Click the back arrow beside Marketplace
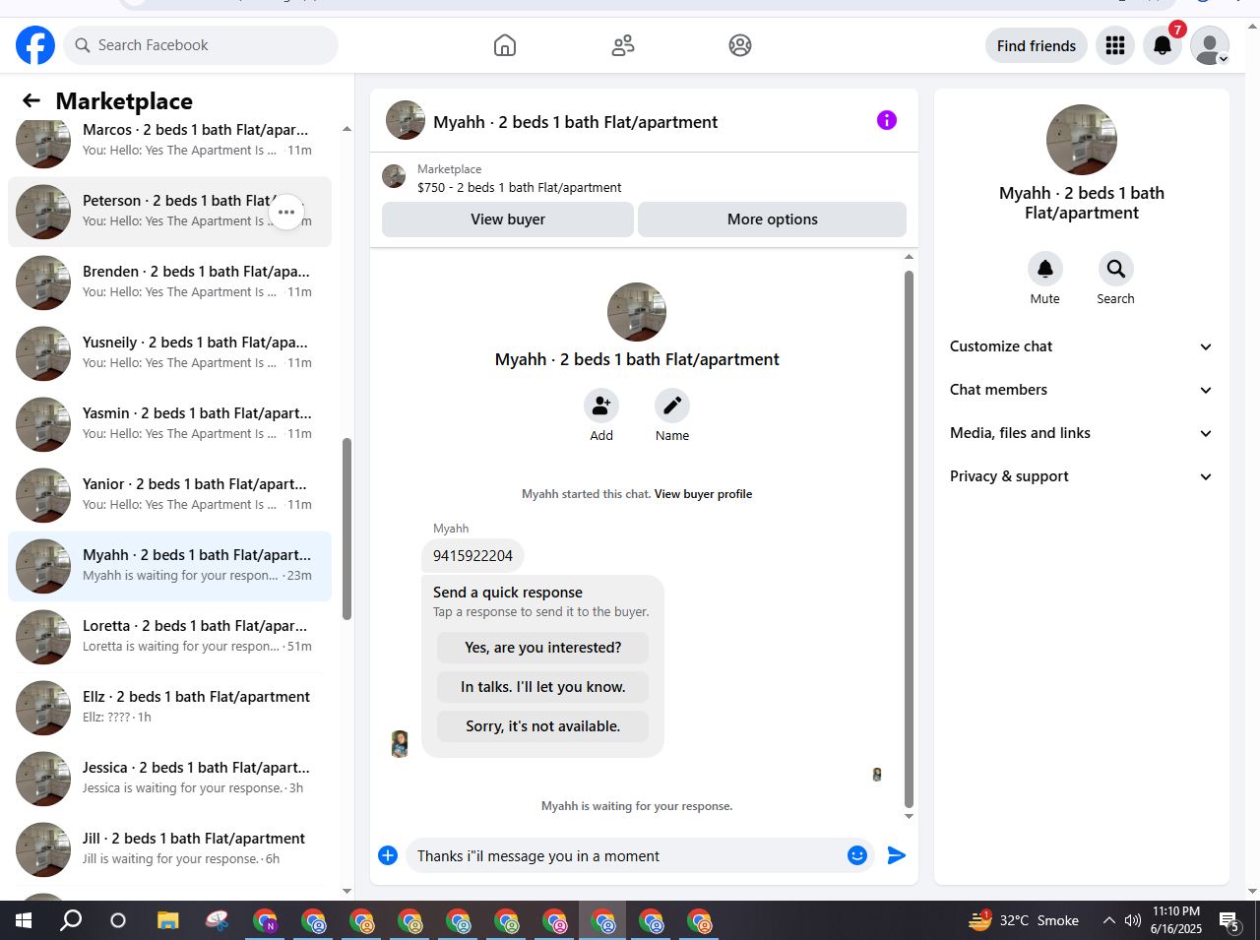This screenshot has height=940, width=1260. click(31, 100)
